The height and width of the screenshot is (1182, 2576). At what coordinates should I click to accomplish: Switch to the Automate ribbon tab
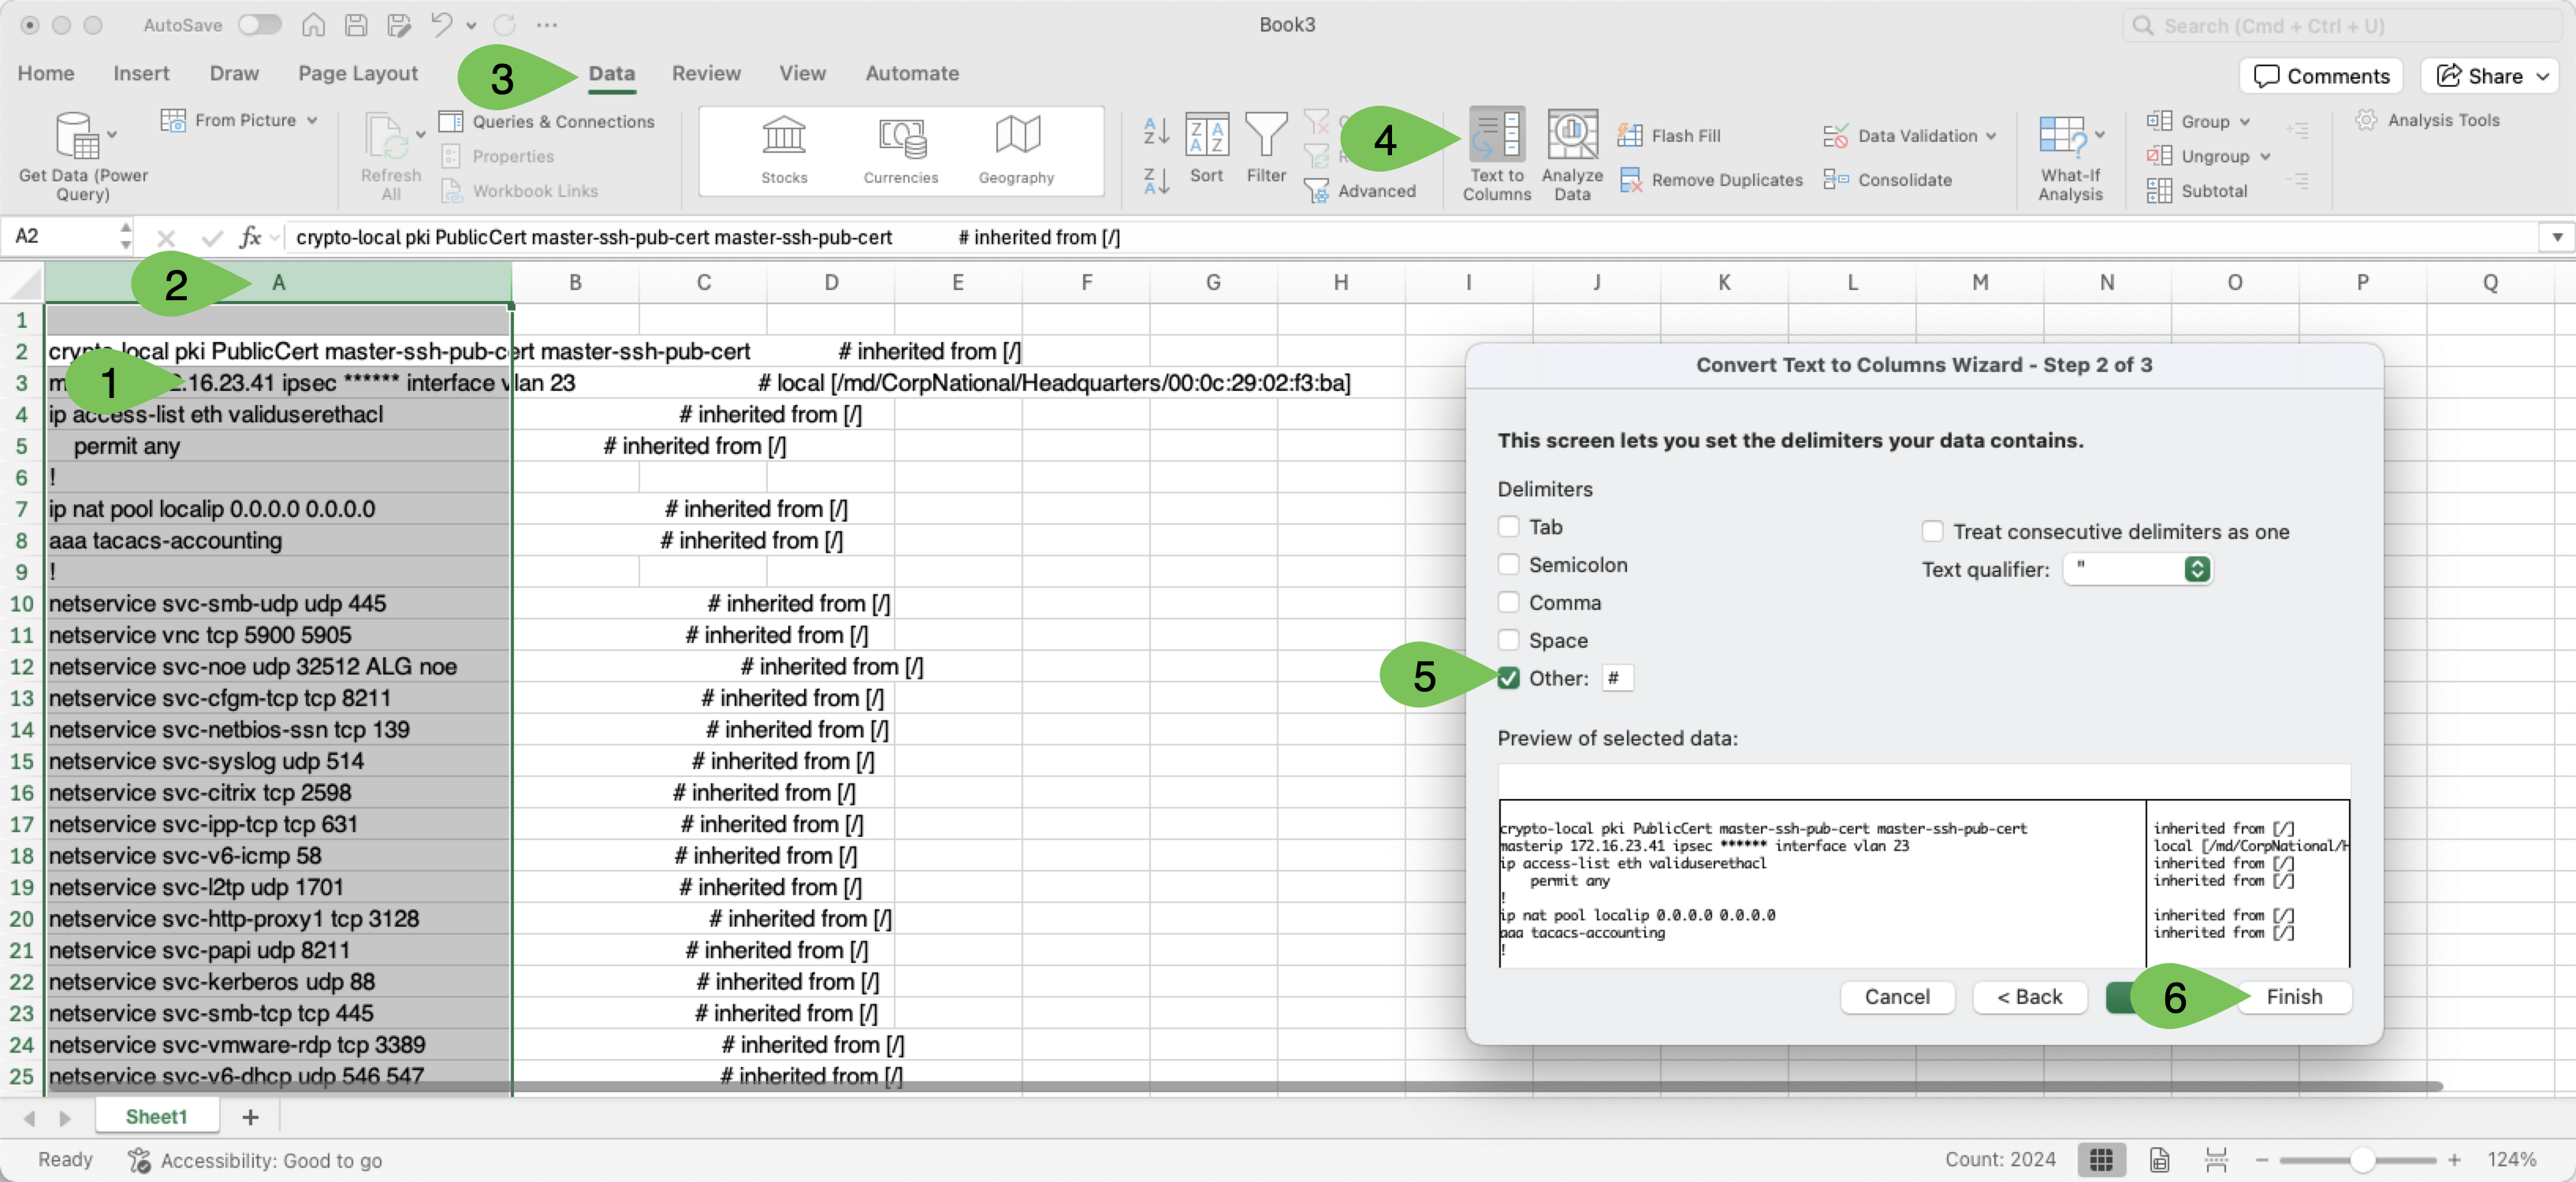[x=911, y=73]
